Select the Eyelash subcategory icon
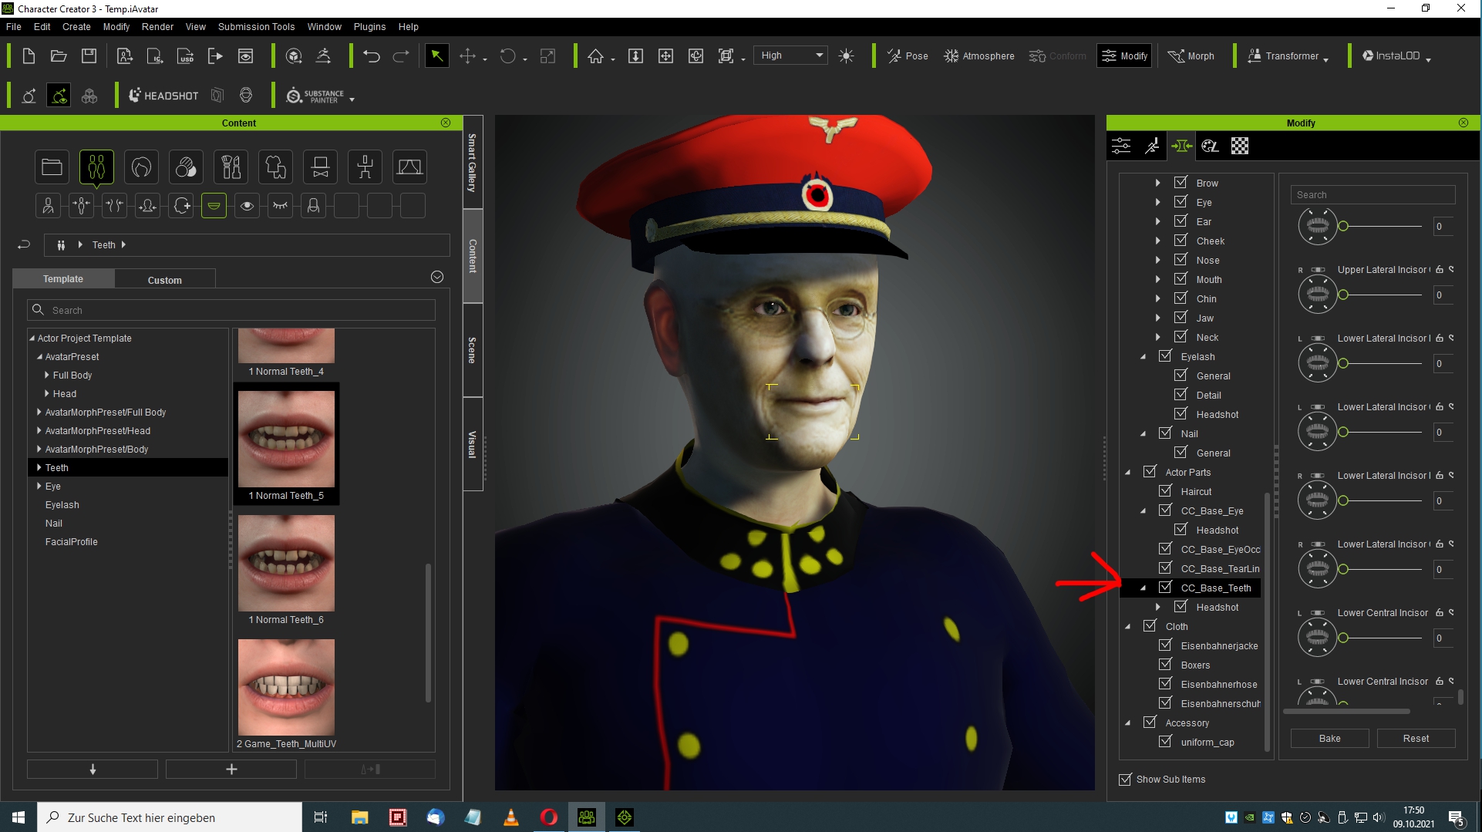This screenshot has width=1482, height=832. (280, 205)
